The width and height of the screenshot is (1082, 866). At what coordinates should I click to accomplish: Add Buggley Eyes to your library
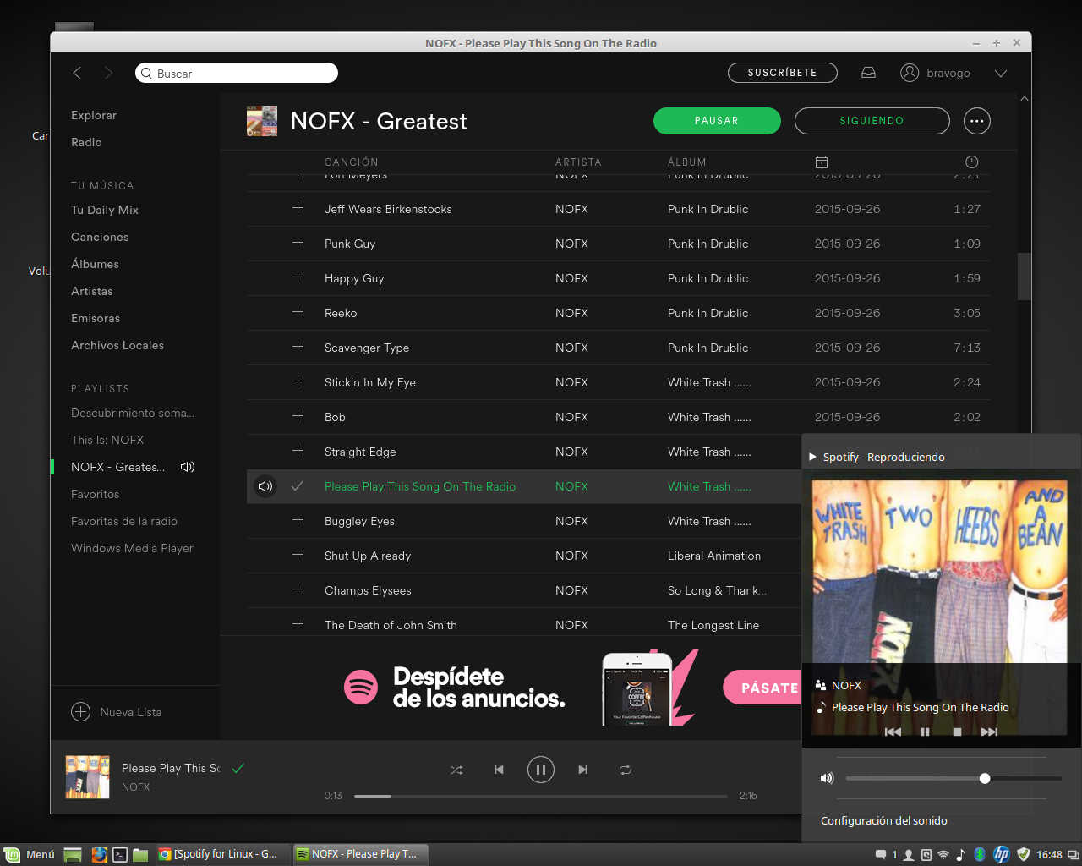[x=298, y=520]
